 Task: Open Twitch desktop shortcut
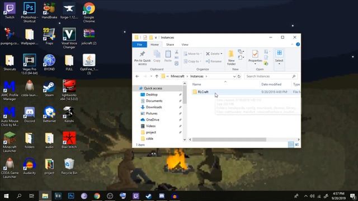click(x=10, y=11)
